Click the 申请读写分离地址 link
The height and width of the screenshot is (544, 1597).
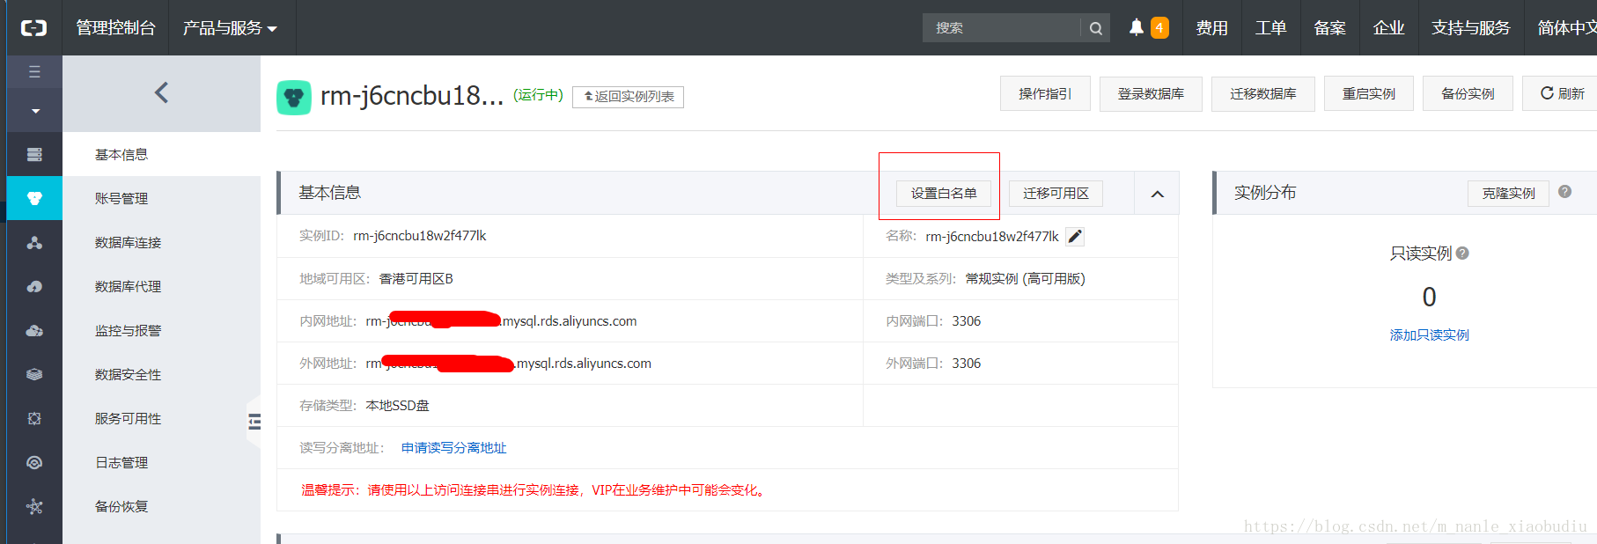tap(454, 448)
